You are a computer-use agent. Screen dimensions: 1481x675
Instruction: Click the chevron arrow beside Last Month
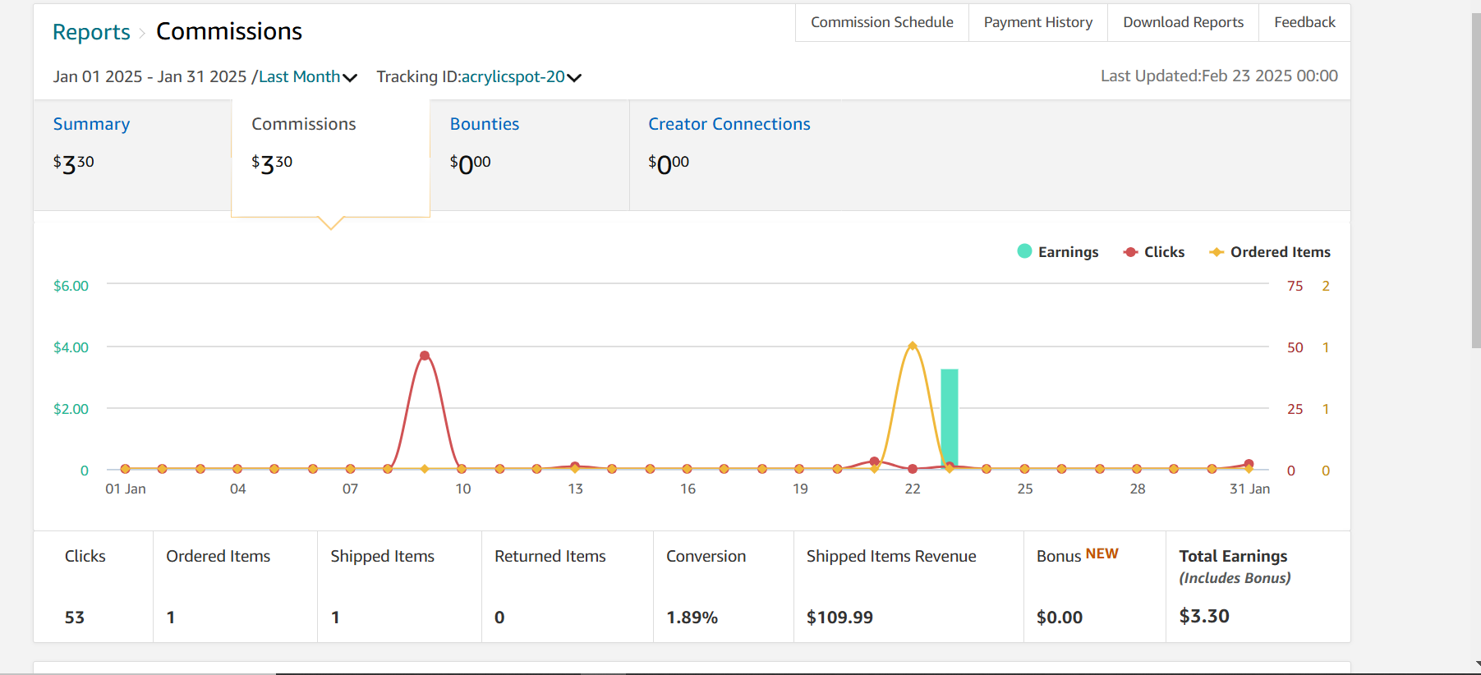(350, 78)
